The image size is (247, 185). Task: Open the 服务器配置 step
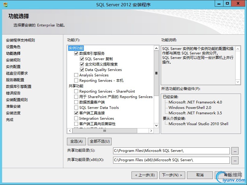pyautogui.click(x=15, y=80)
